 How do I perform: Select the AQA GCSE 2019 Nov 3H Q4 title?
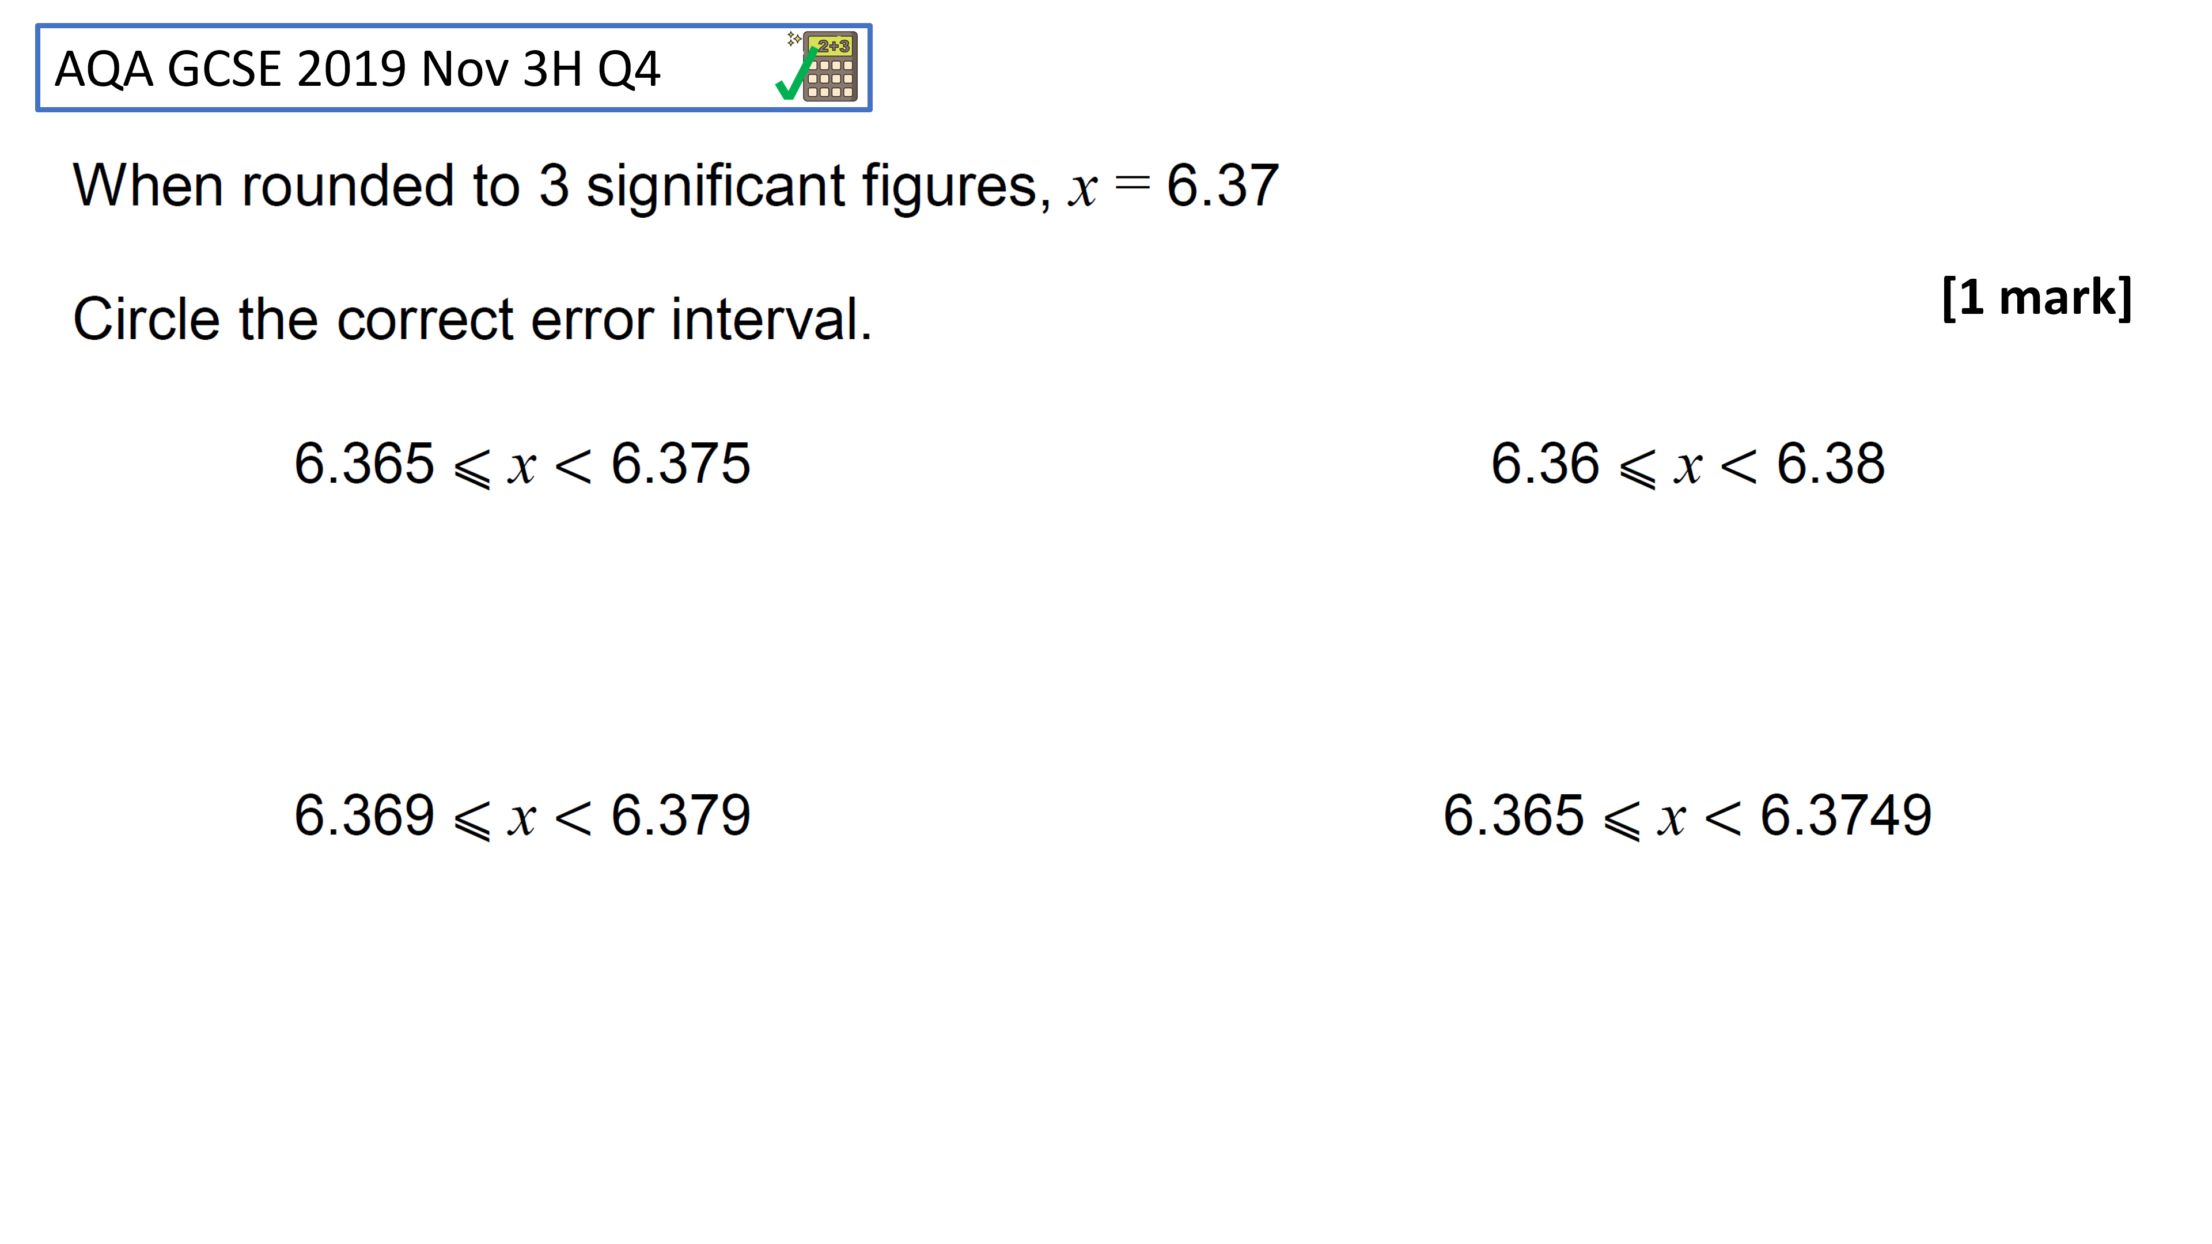pyautogui.click(x=357, y=69)
